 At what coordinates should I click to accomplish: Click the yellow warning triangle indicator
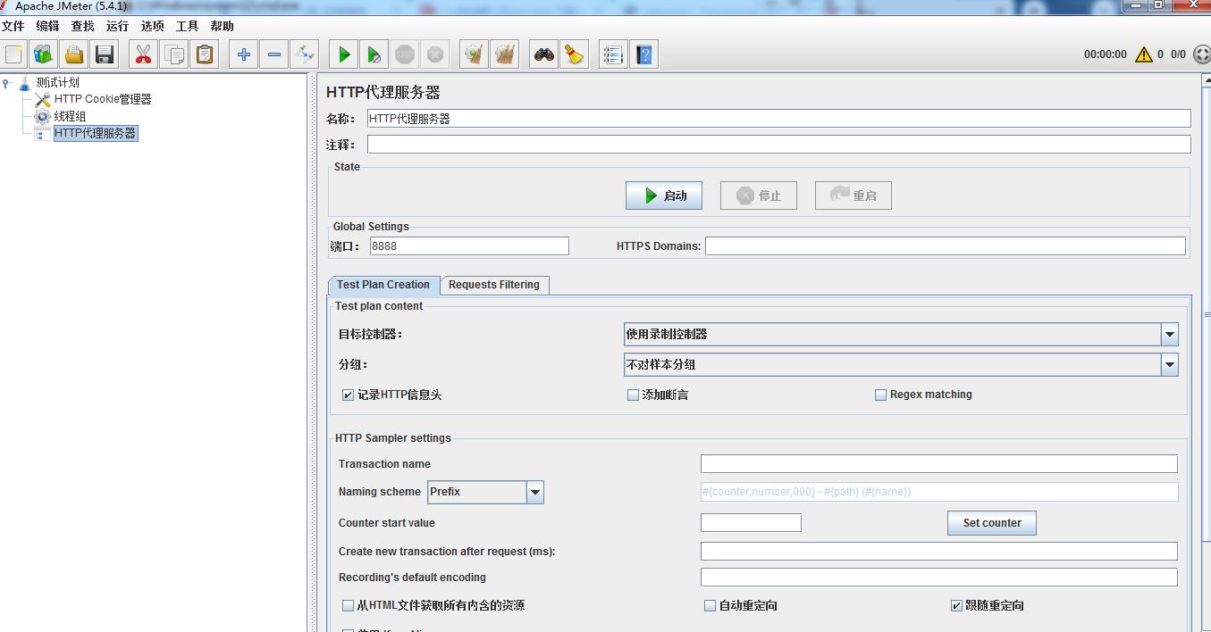click(1143, 54)
